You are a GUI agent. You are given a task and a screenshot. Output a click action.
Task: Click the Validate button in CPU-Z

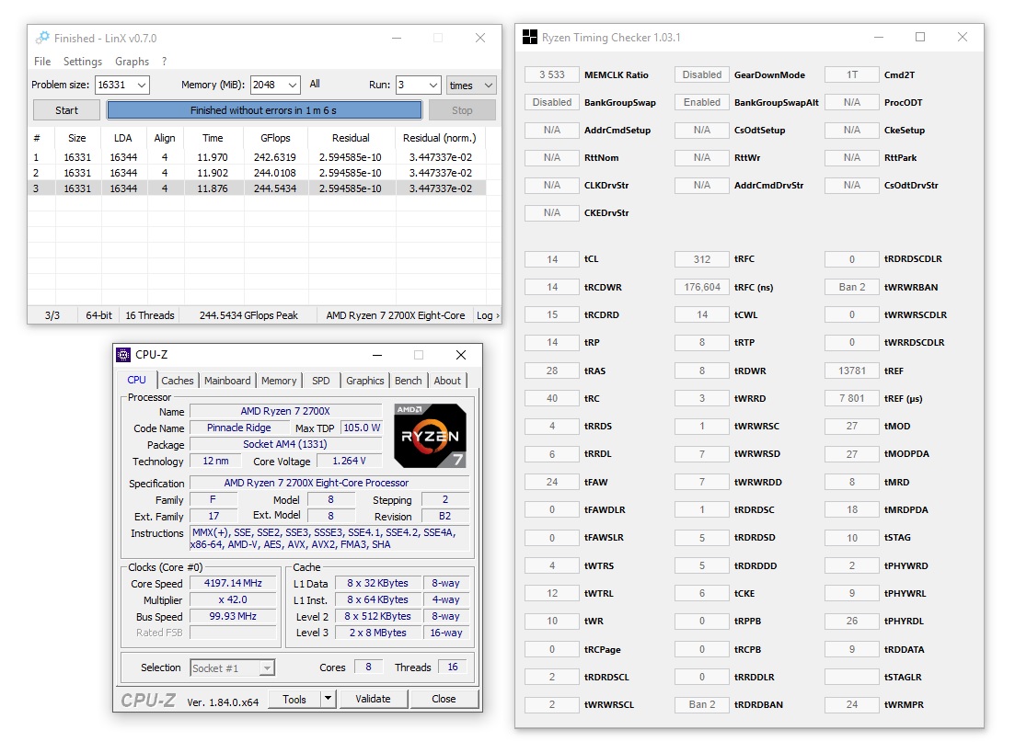click(x=373, y=699)
